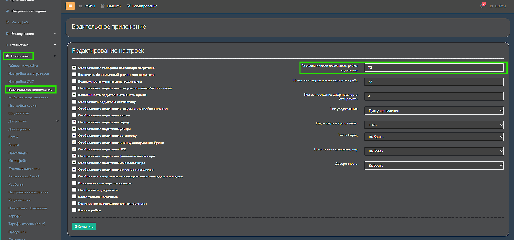Viewport: 514px width, 240px height.
Task: Go to Мобильное приложение settings
Action: tap(28, 97)
